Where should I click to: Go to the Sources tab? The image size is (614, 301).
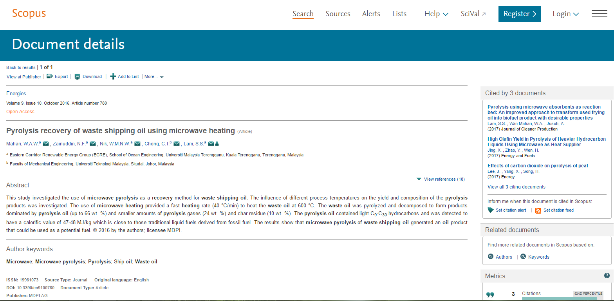pos(338,14)
